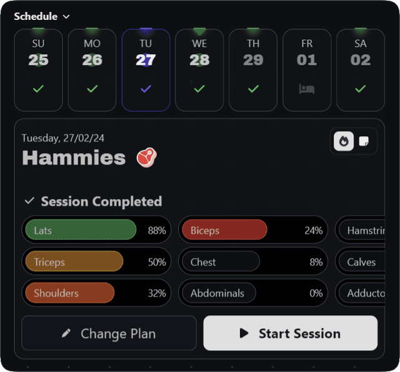Click the flame icon toggle
The height and width of the screenshot is (372, 400).
[344, 142]
